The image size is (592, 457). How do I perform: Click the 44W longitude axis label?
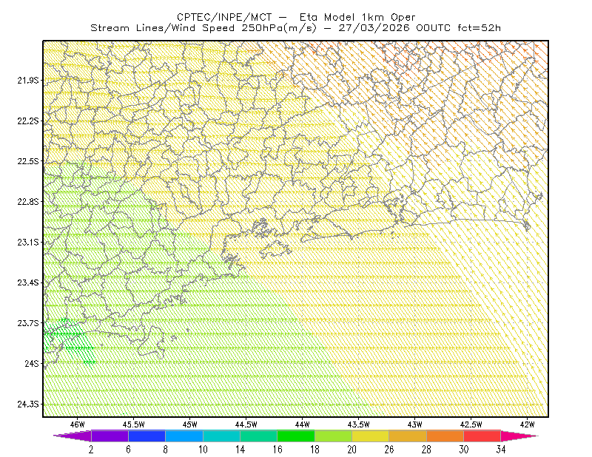[303, 424]
